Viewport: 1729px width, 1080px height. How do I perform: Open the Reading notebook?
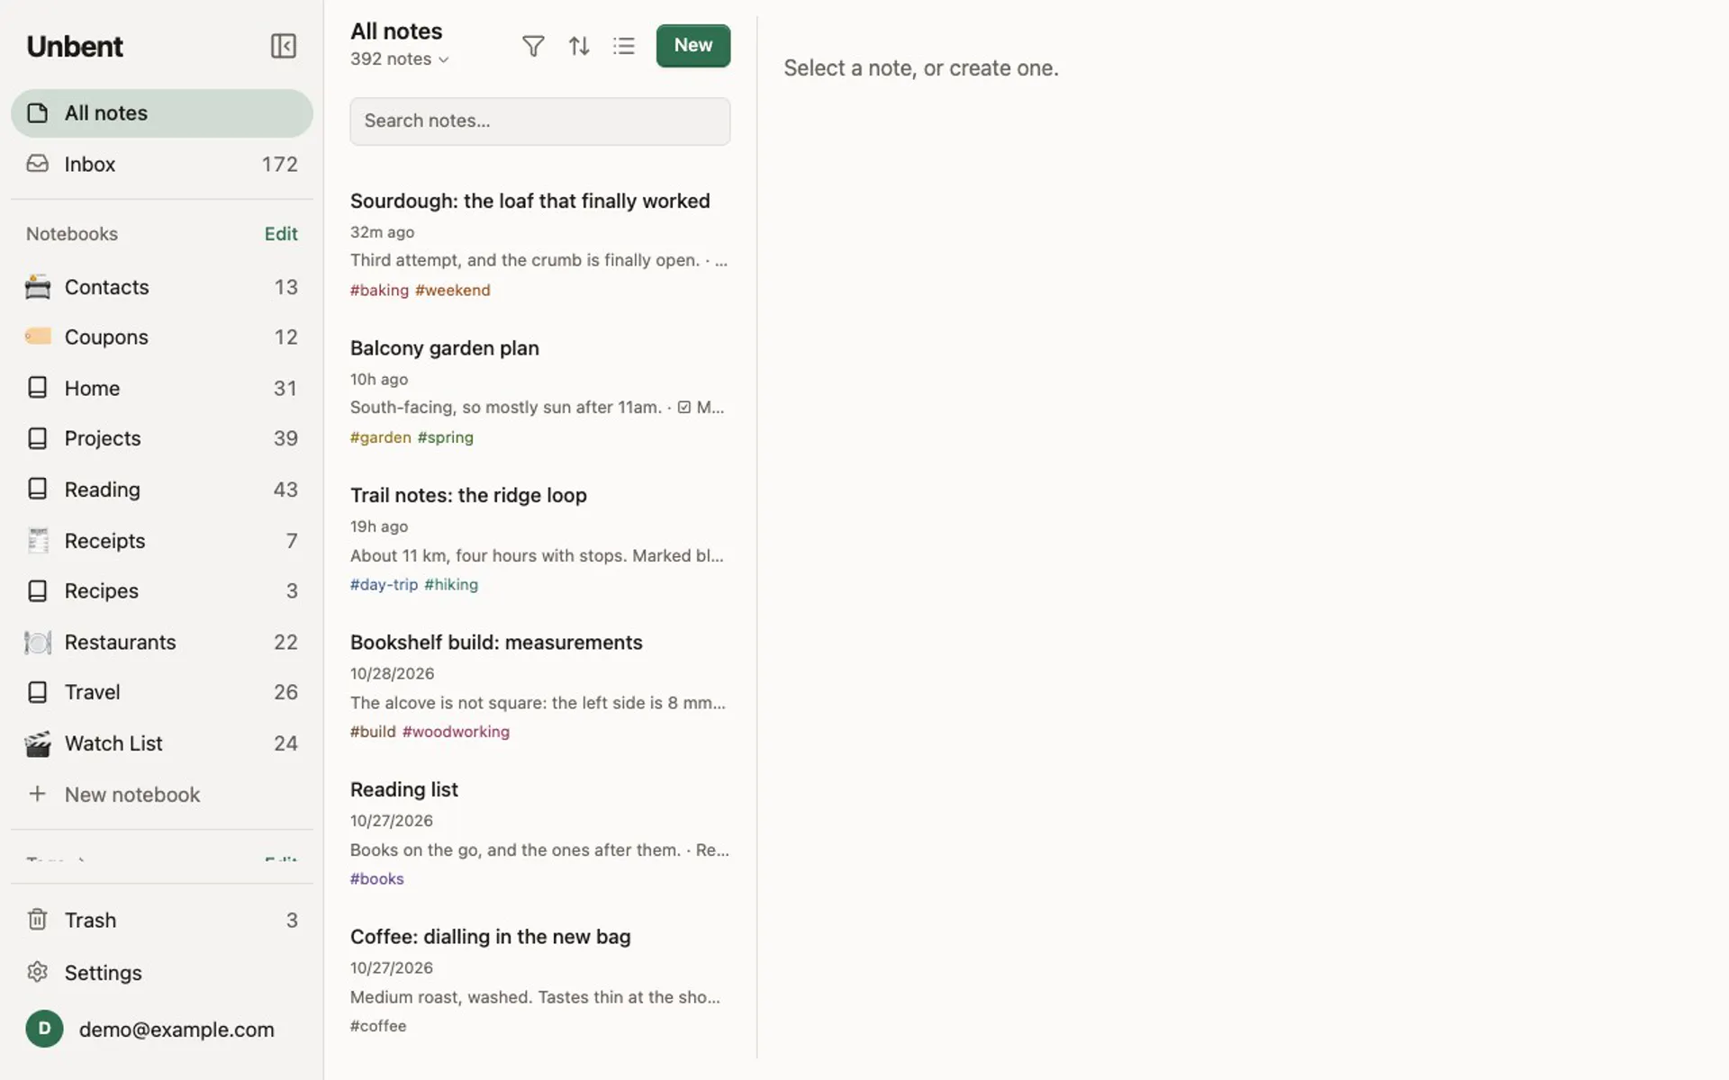[x=162, y=490]
